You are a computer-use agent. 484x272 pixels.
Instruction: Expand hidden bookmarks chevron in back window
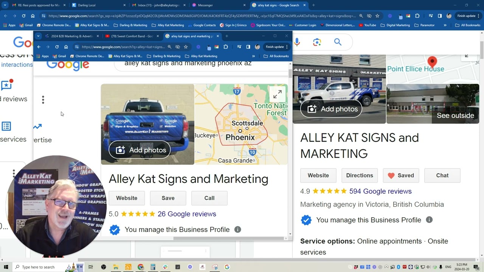point(445,25)
